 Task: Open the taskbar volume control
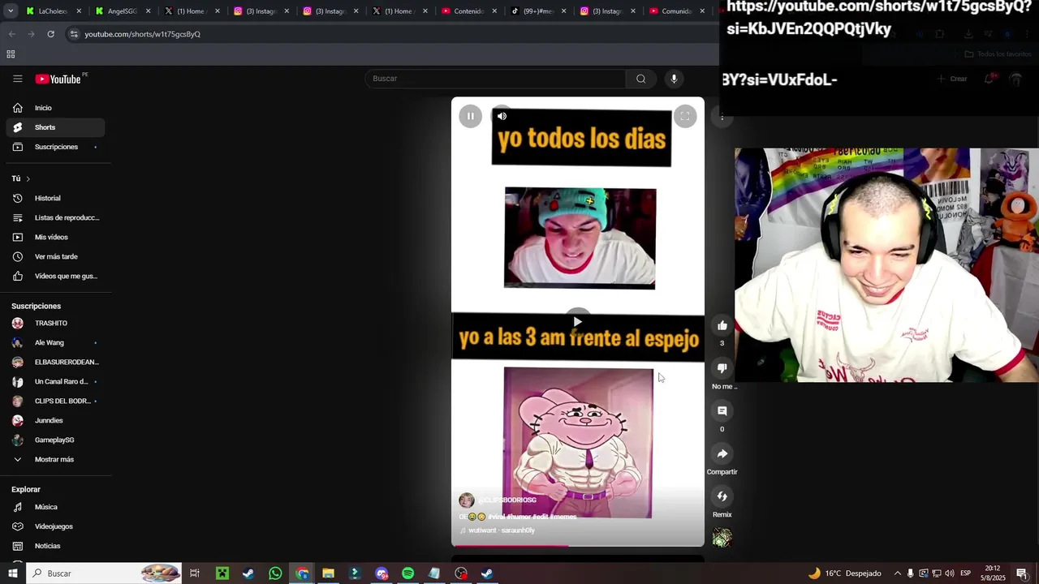pyautogui.click(x=949, y=573)
